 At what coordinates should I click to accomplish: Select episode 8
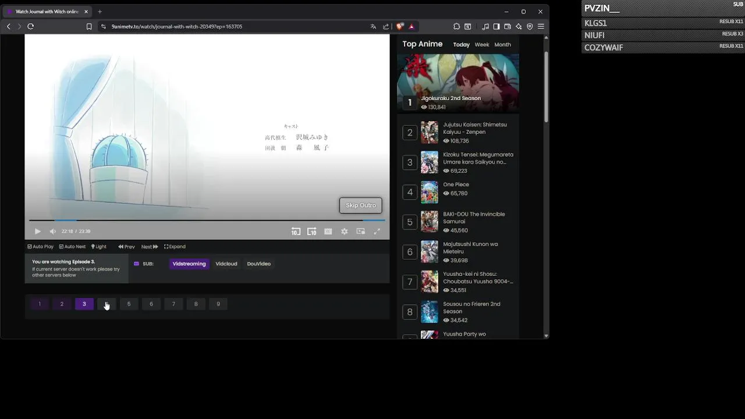coord(196,304)
